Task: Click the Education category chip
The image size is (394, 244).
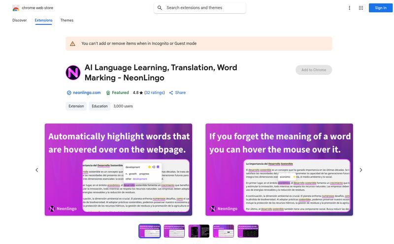Action: (99, 106)
